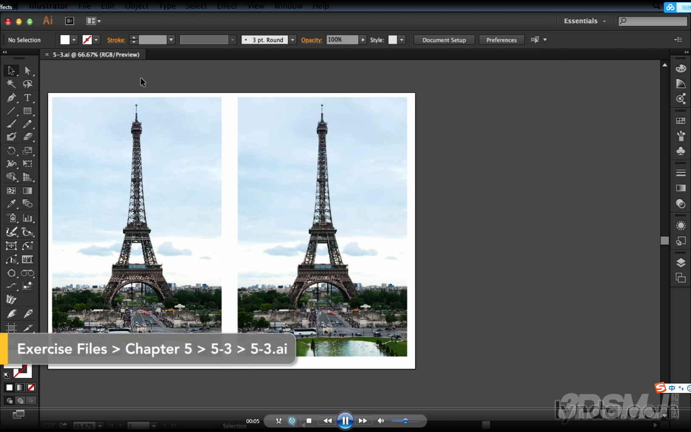Open the Edit menu
This screenshot has width=691, height=432.
pyautogui.click(x=108, y=6)
